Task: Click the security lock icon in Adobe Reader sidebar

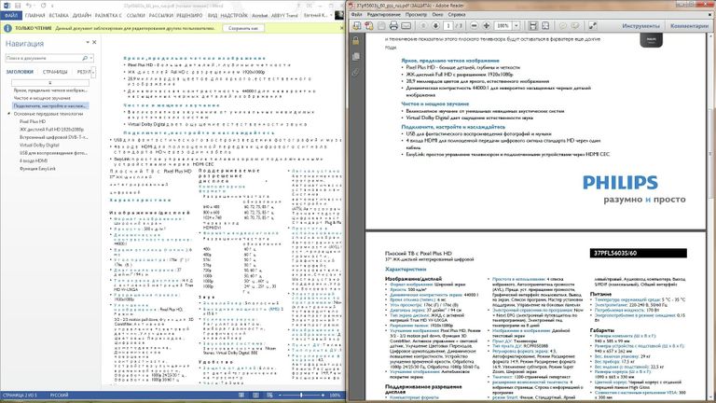Action: point(356,41)
